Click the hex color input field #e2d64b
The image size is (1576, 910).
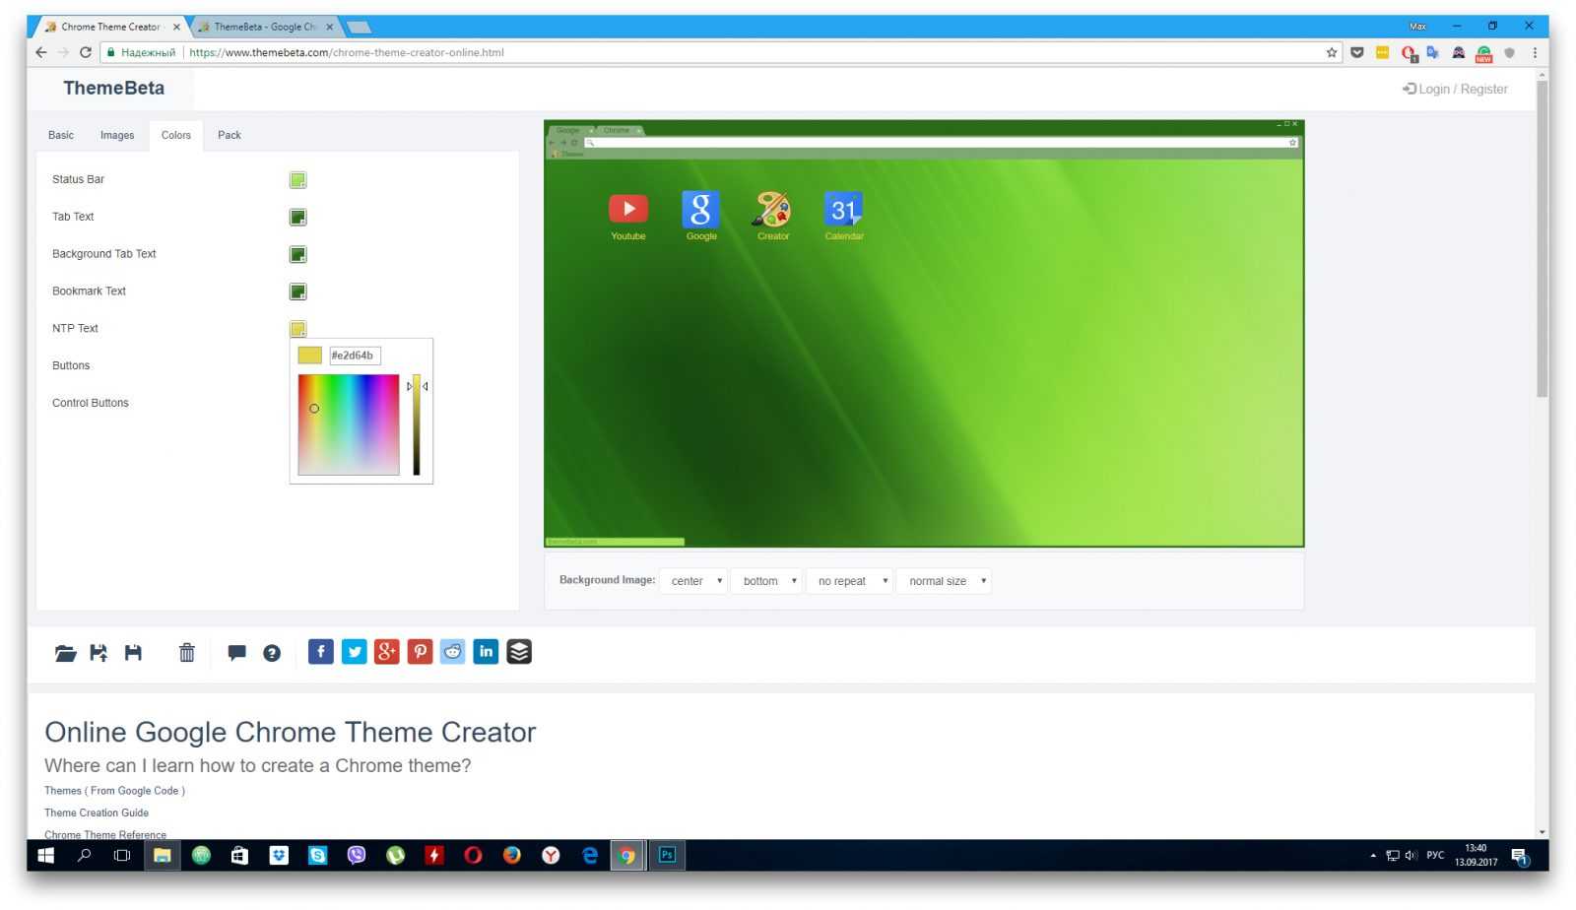tap(355, 356)
